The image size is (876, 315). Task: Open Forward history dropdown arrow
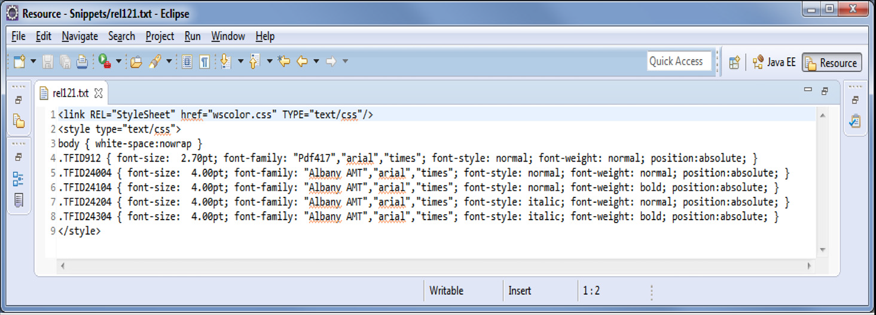pyautogui.click(x=345, y=61)
